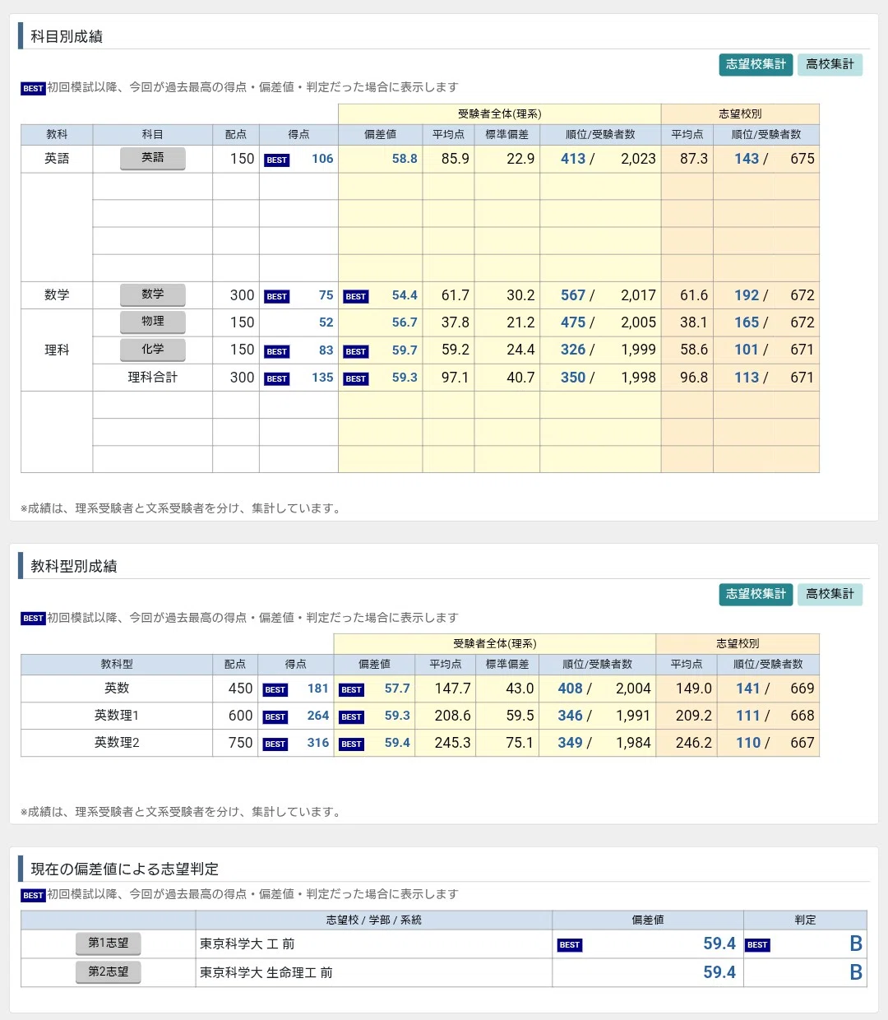This screenshot has height=1020, width=888.
Task: Click English score 106
Action: click(x=322, y=159)
